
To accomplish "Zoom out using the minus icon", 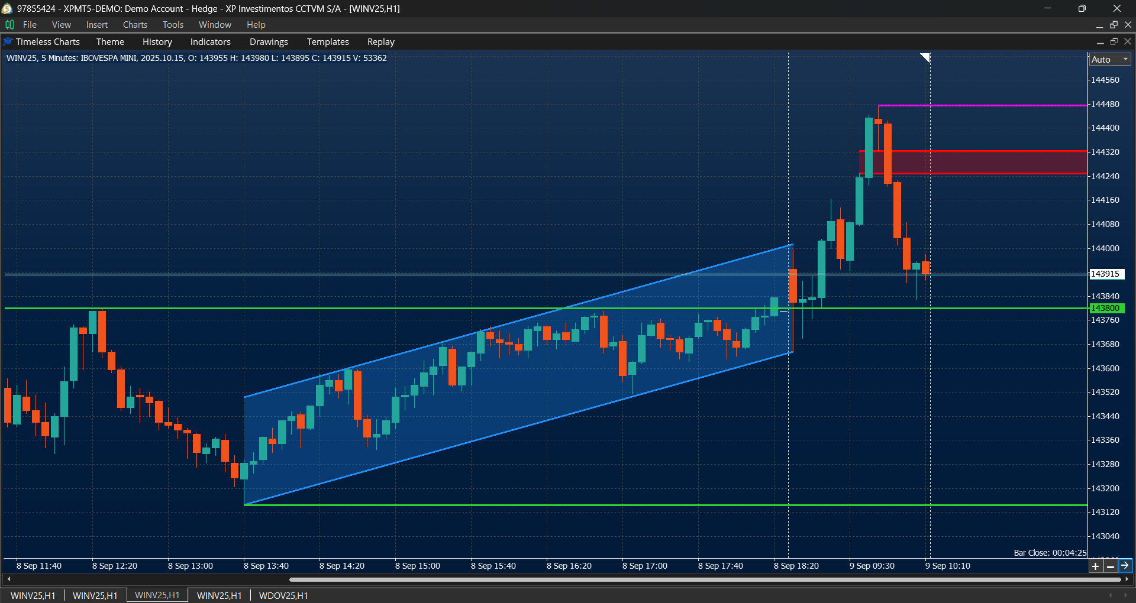I will tap(1111, 566).
